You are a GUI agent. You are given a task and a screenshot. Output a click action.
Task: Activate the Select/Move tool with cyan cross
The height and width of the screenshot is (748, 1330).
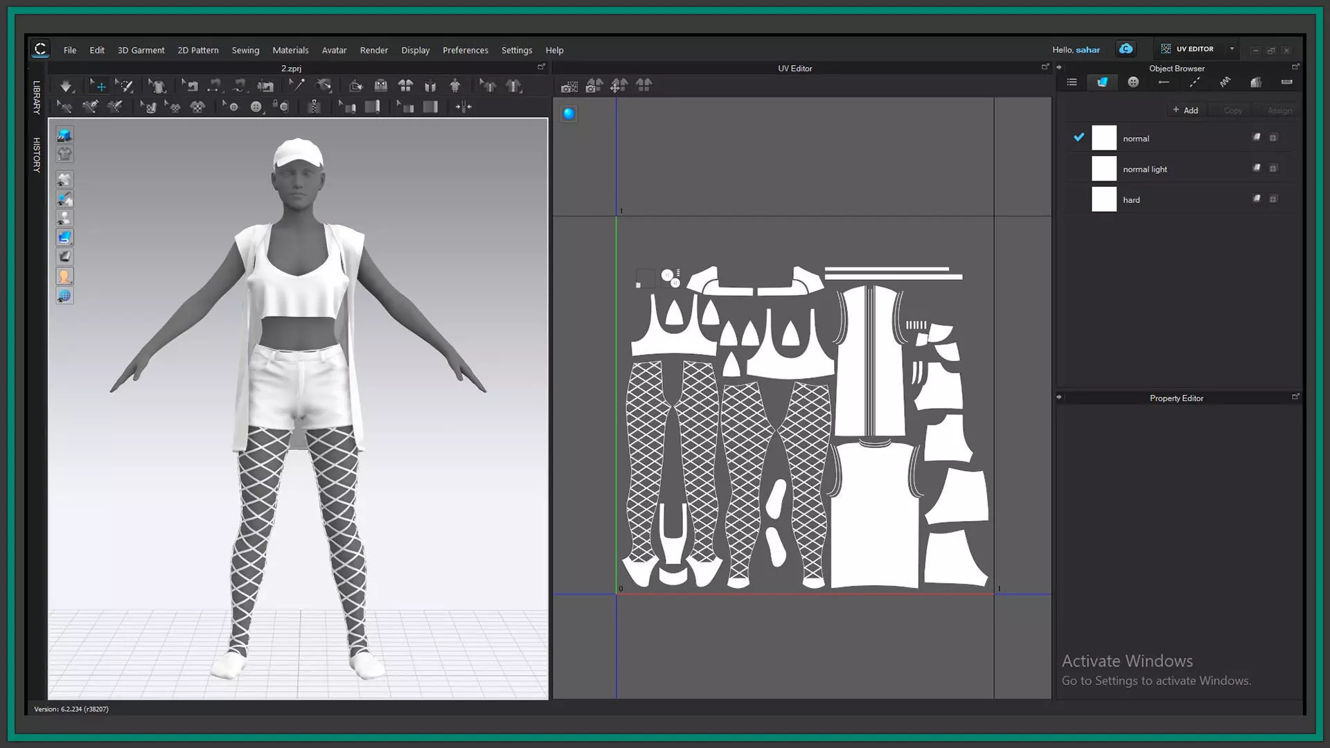pos(98,86)
